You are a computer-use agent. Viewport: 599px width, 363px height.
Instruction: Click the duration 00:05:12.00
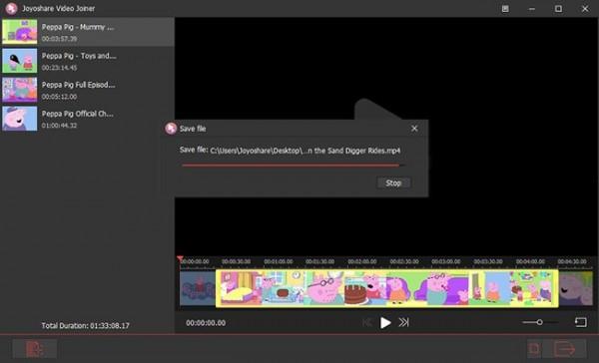tap(59, 97)
